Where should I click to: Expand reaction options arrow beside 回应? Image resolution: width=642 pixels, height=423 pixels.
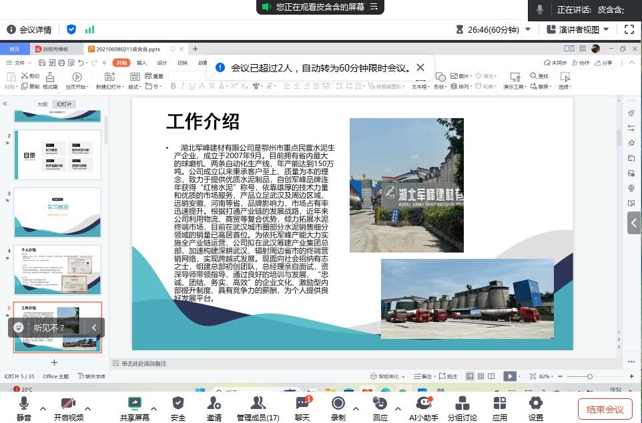click(x=398, y=408)
